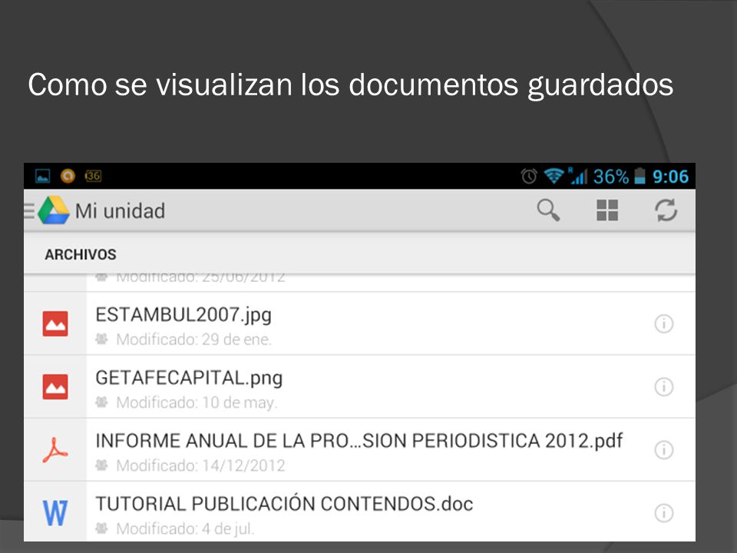Open info for GETAFECAPITAL.png
Image resolution: width=737 pixels, height=553 pixels.
click(x=663, y=386)
